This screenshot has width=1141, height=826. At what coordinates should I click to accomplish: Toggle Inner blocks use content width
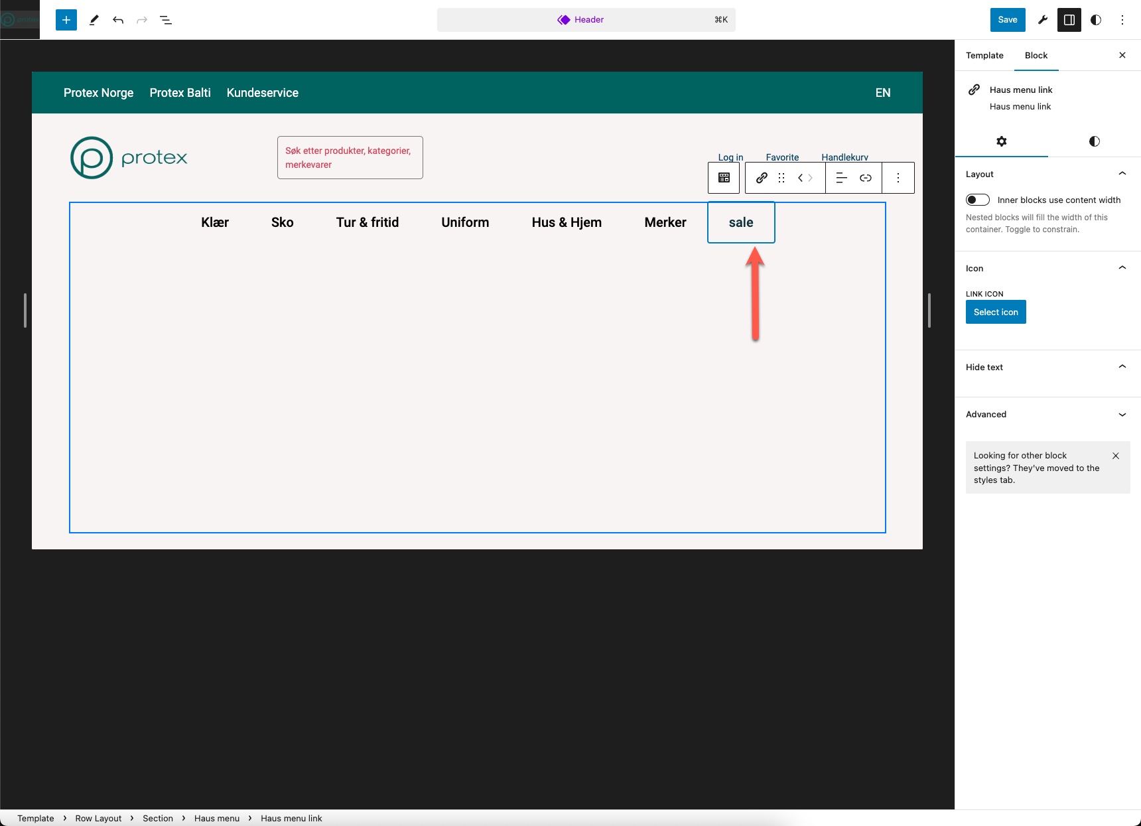978,200
